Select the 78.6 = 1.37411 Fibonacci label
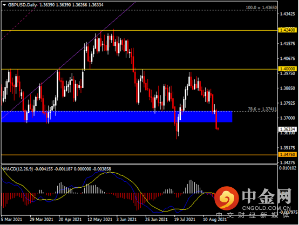Viewport: 299px width, 225px height. pos(262,109)
